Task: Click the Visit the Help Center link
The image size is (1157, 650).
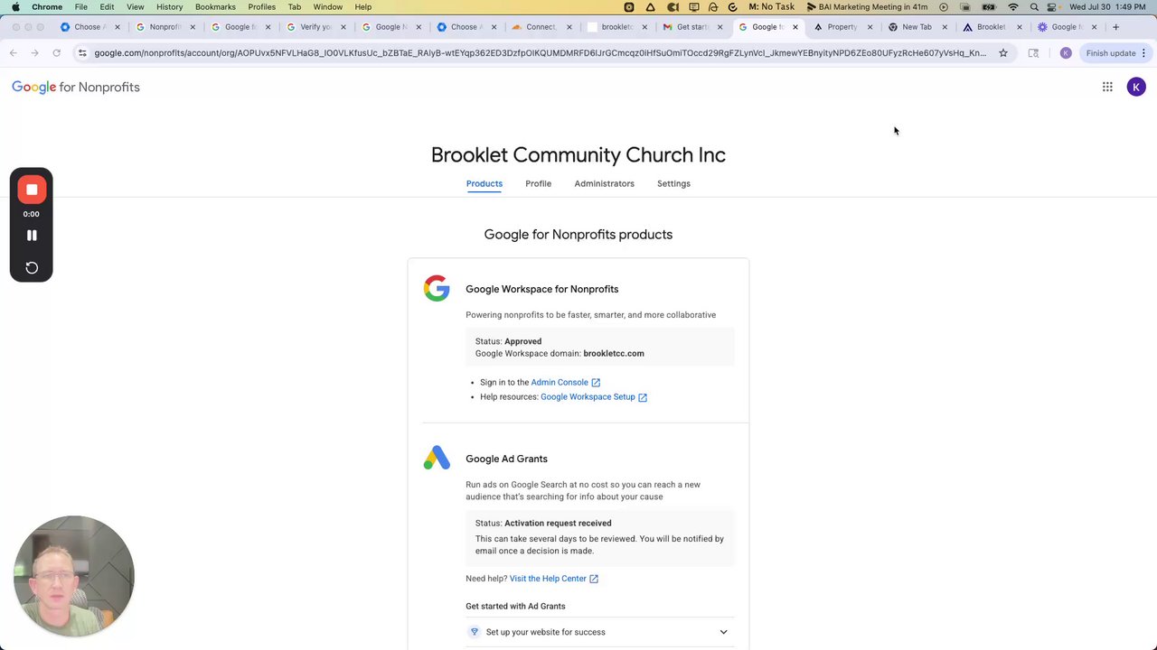Action: [x=548, y=579]
